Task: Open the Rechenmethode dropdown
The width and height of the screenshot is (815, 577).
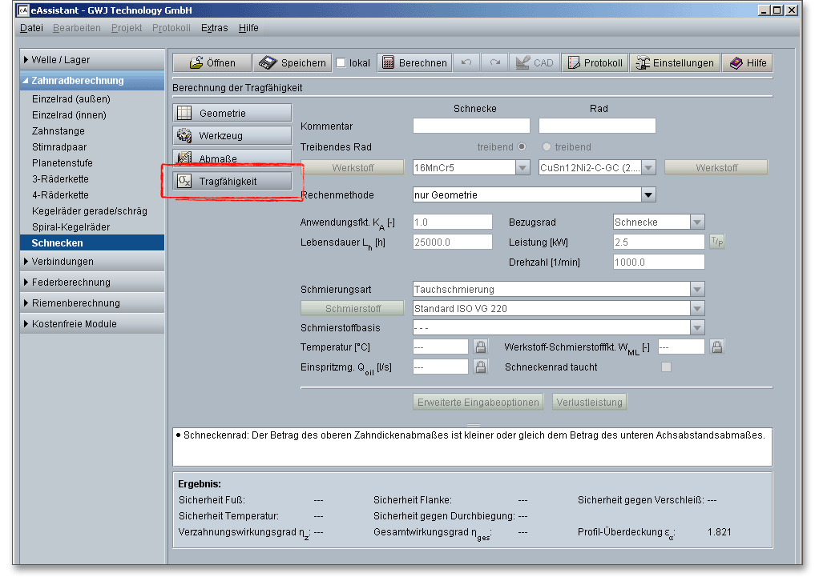Action: pos(648,194)
